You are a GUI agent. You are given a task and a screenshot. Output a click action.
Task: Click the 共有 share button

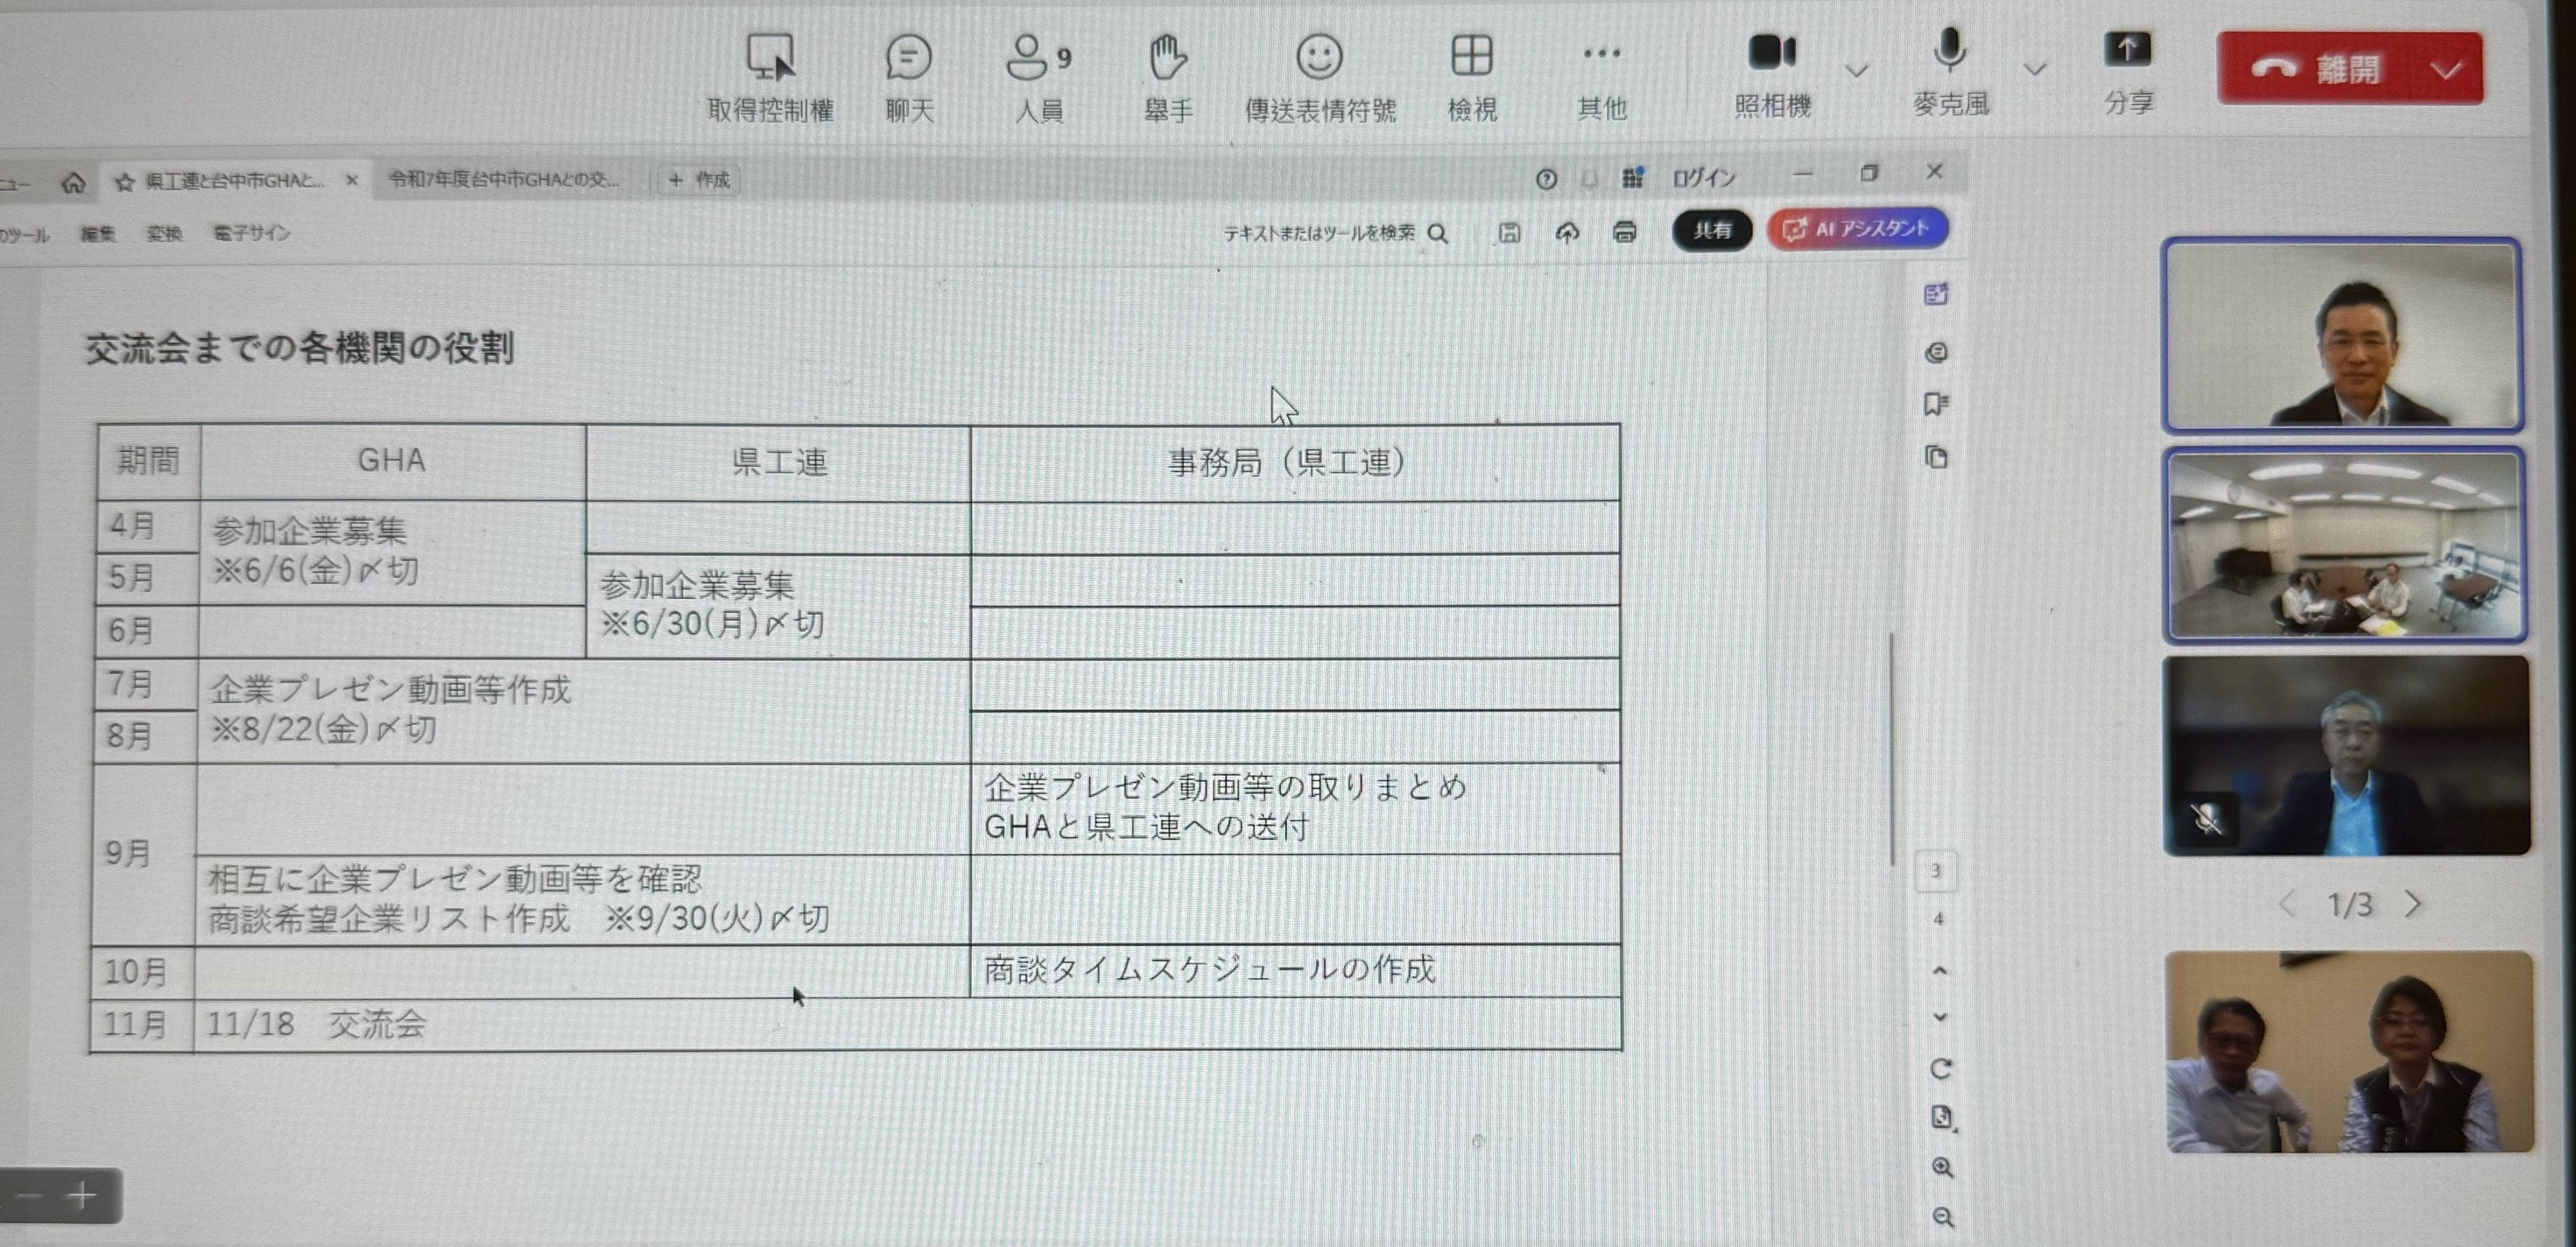click(x=1711, y=231)
